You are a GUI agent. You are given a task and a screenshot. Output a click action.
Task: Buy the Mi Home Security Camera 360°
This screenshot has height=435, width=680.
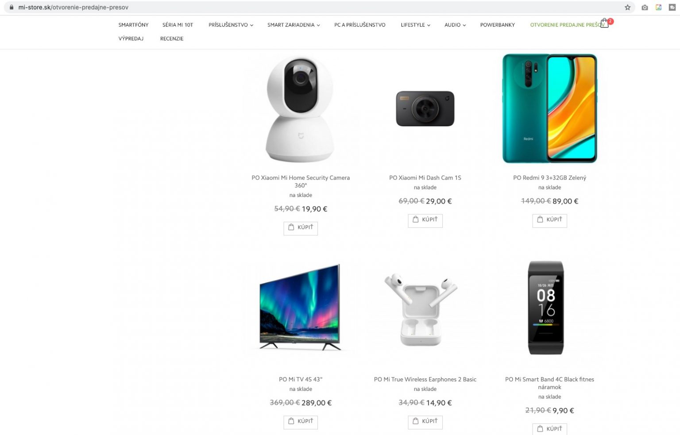pos(301,228)
